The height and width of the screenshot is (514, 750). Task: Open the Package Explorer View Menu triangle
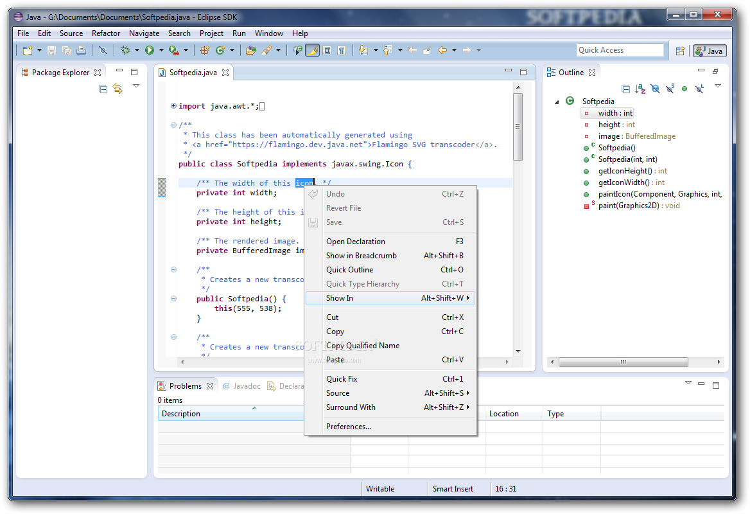pyautogui.click(x=136, y=86)
